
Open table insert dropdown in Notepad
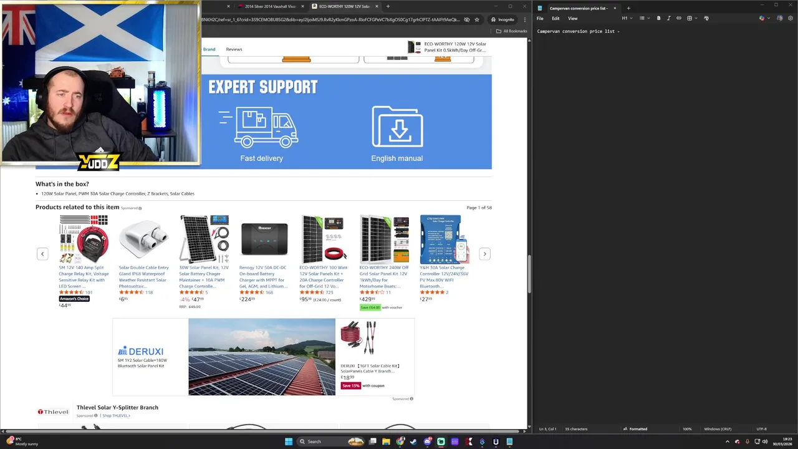click(x=691, y=18)
